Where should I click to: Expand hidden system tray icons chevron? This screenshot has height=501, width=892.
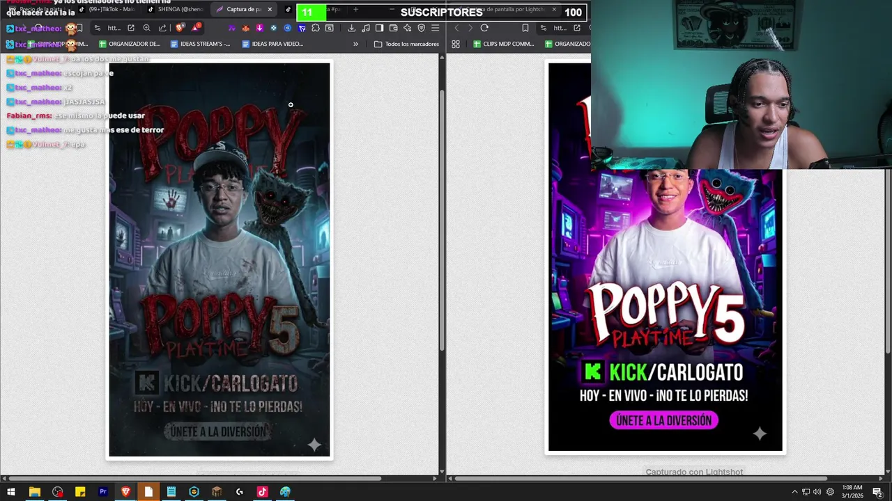794,492
